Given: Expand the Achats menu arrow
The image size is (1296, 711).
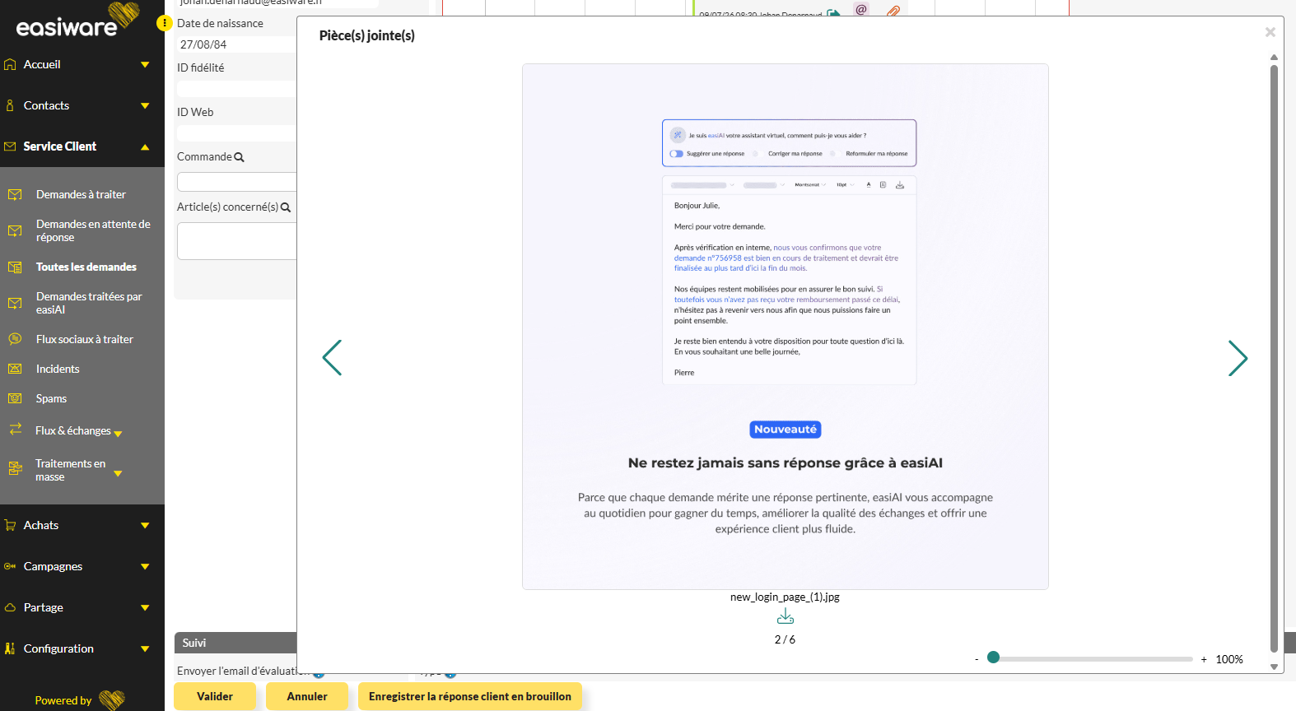Looking at the screenshot, I should pos(145,525).
